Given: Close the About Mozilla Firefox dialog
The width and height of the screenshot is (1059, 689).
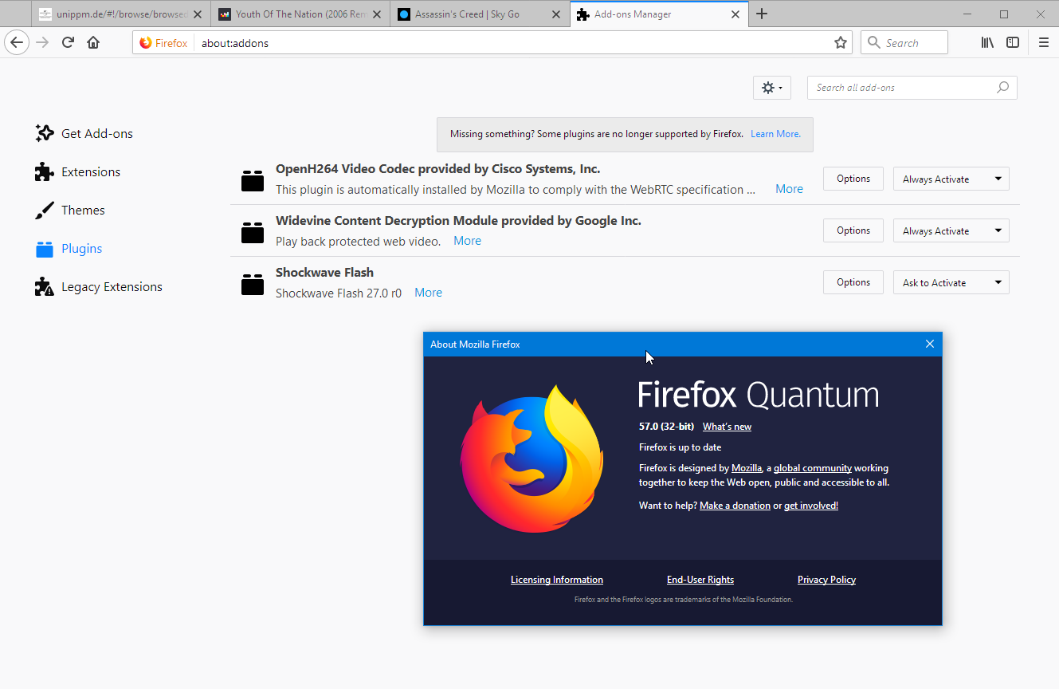Looking at the screenshot, I should 929,344.
